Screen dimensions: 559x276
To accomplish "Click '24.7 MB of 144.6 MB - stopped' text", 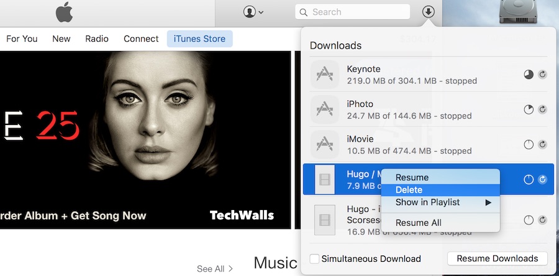I will [x=409, y=116].
